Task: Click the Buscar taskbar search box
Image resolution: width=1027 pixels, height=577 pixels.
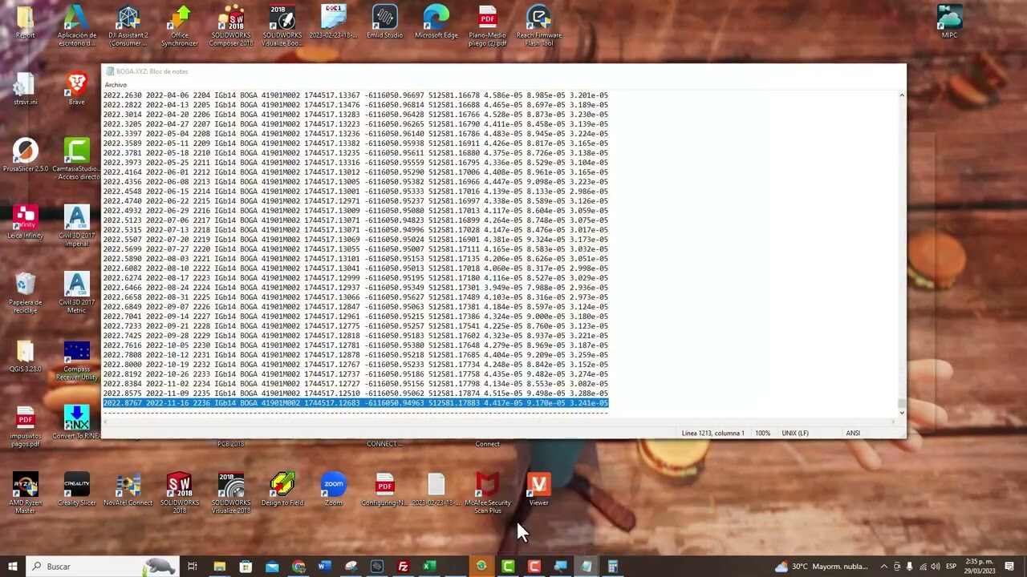Action: (102, 567)
